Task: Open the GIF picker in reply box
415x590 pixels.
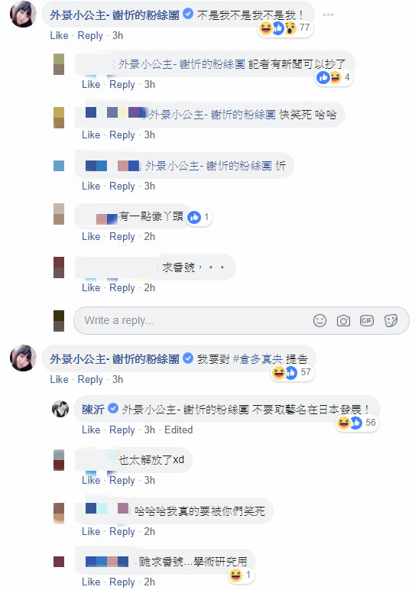Action: point(366,320)
